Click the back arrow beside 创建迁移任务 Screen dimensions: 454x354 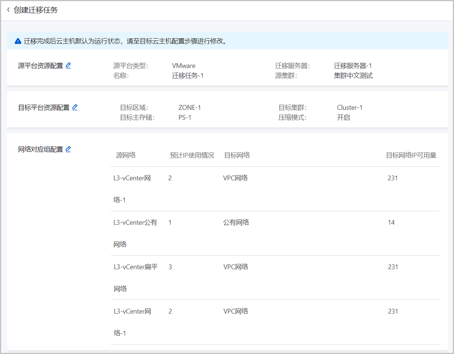pos(9,10)
